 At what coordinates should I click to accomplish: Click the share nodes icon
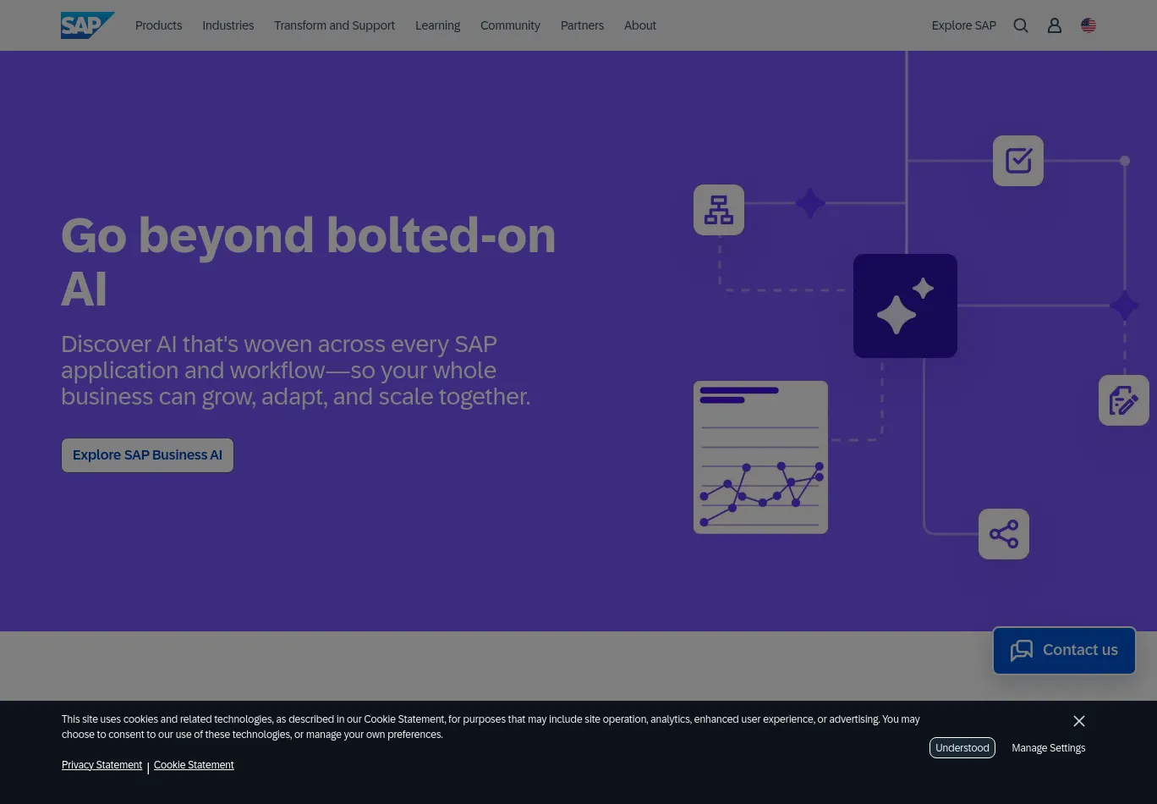pyautogui.click(x=1004, y=534)
